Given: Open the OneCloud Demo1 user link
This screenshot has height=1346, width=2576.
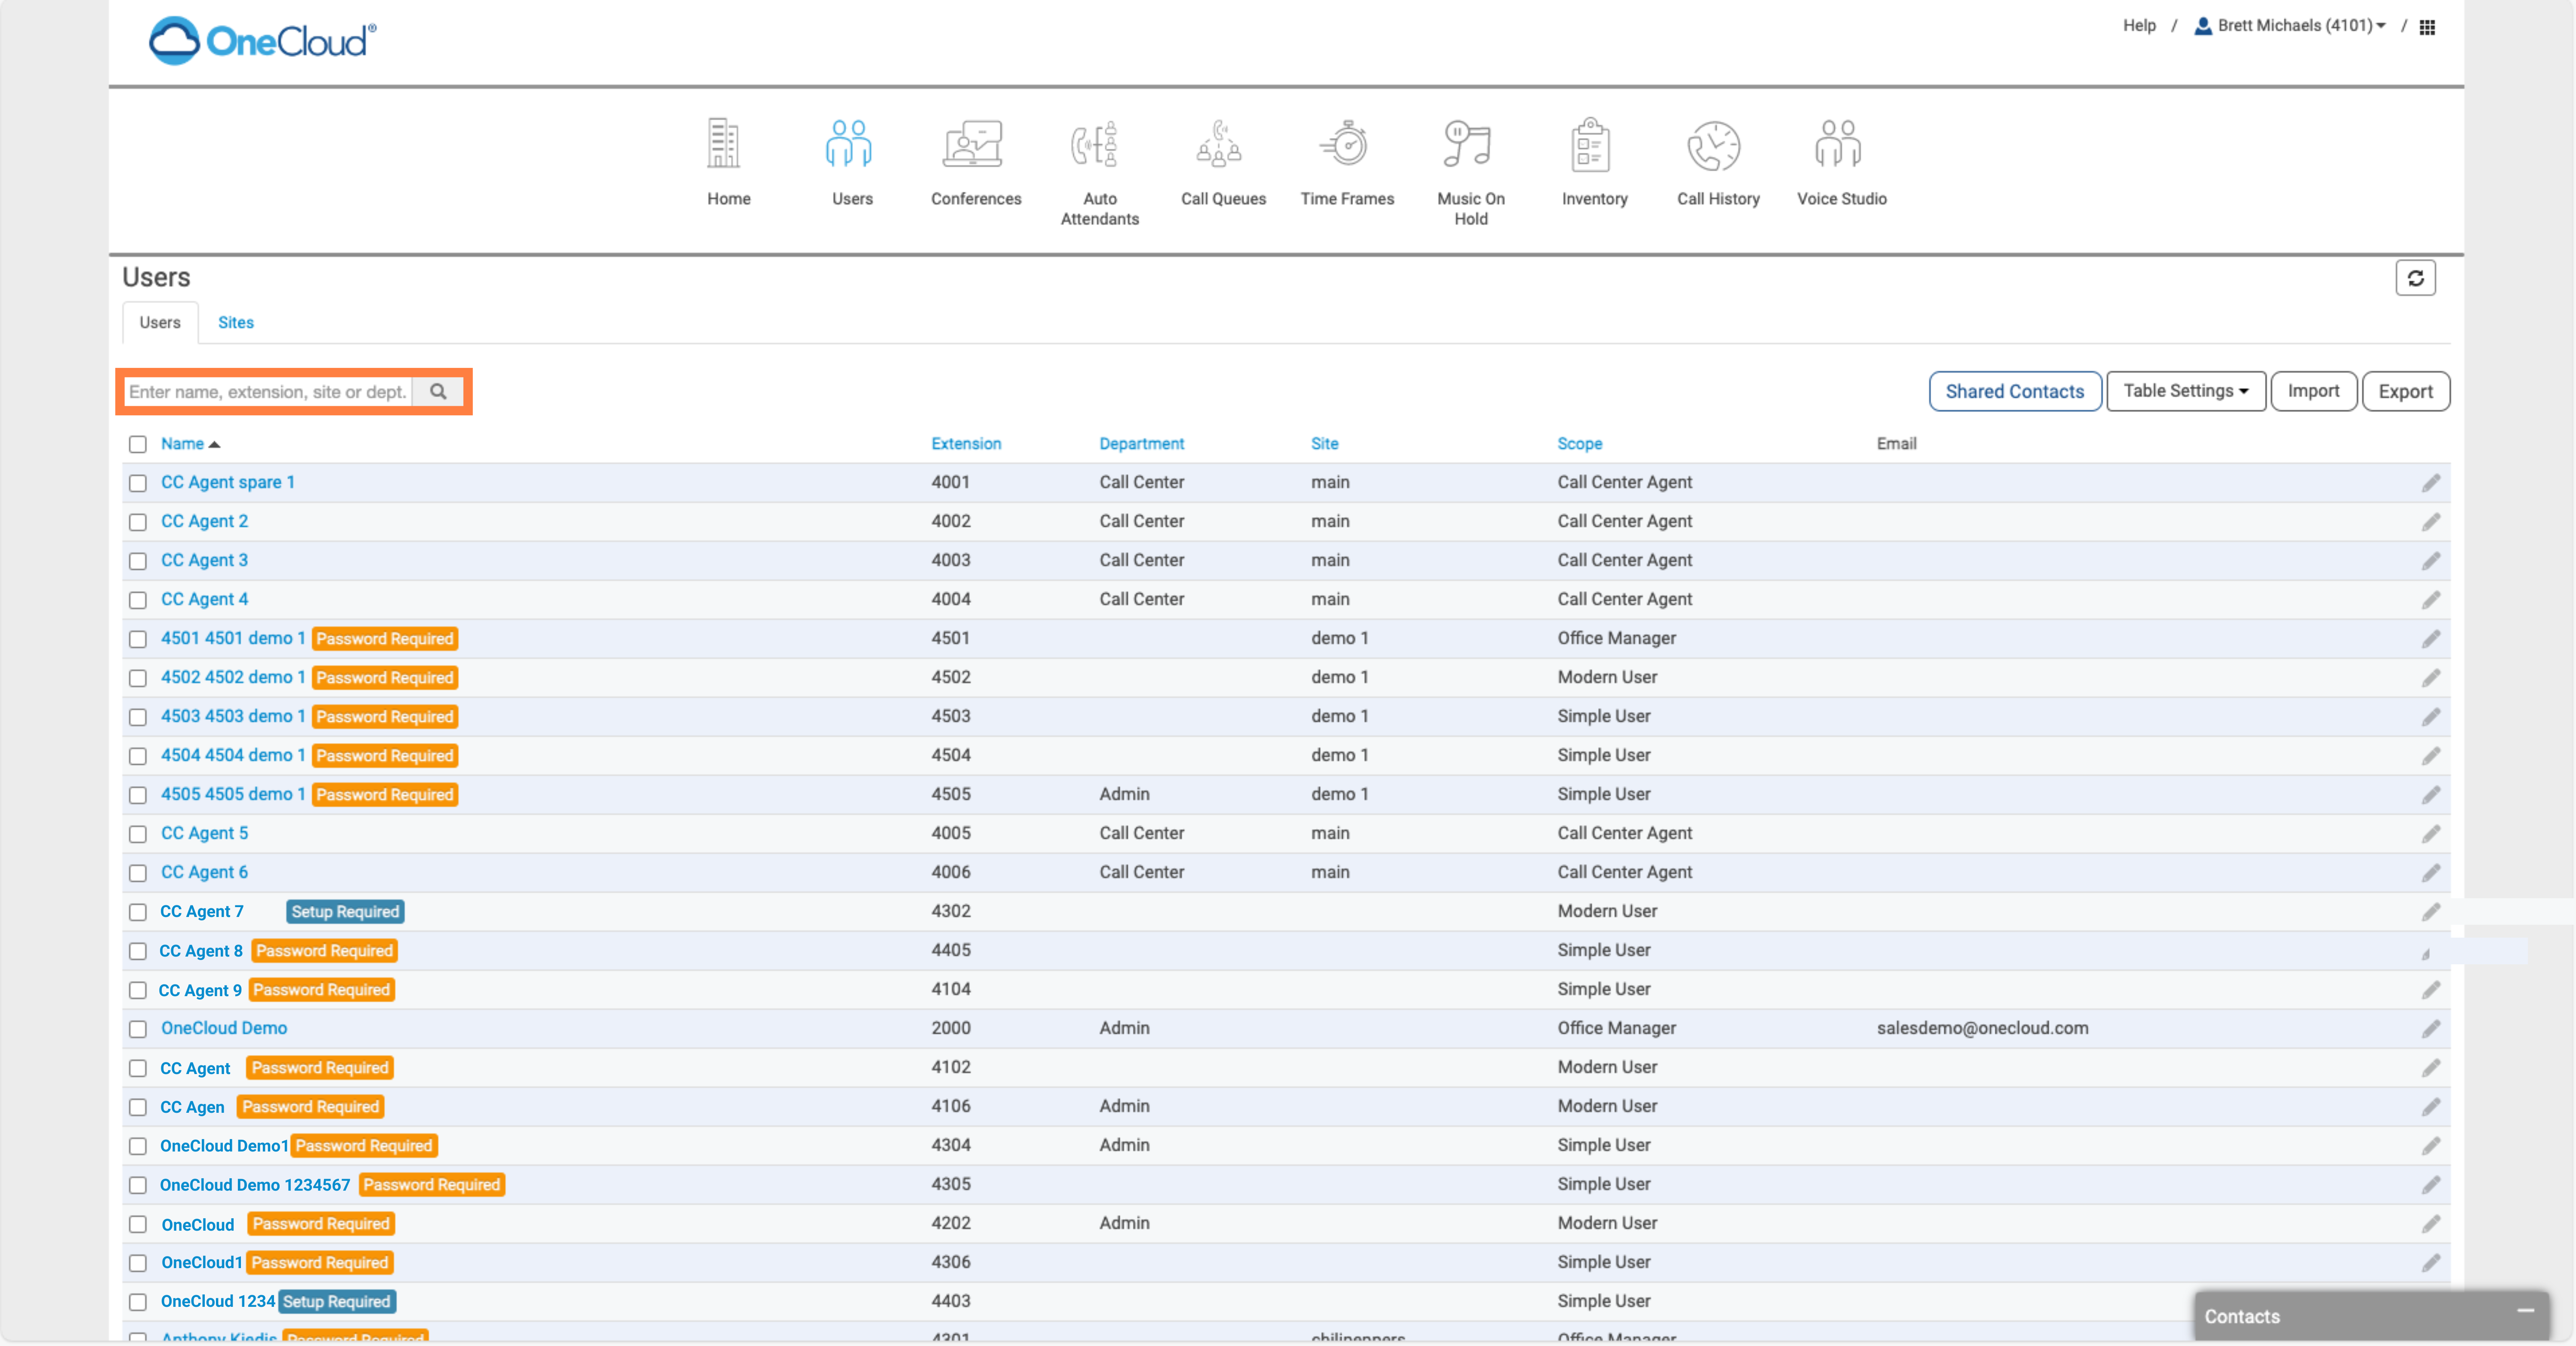Looking at the screenshot, I should (x=224, y=1146).
